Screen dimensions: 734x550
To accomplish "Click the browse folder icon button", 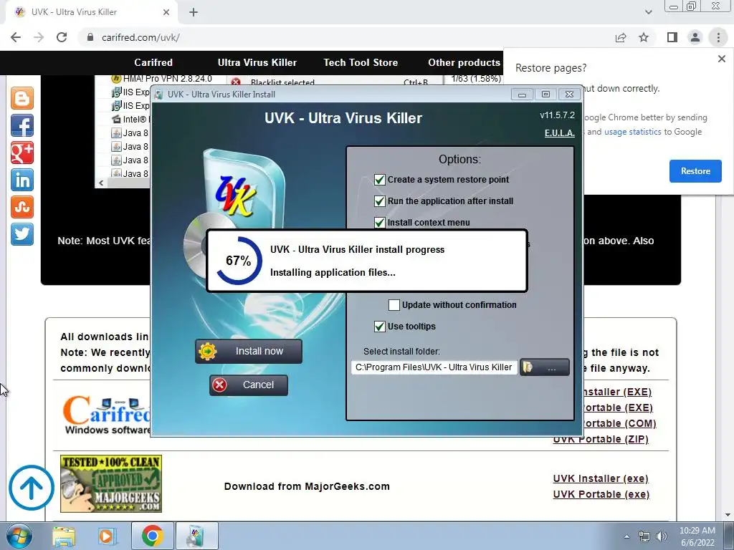I will click(545, 367).
